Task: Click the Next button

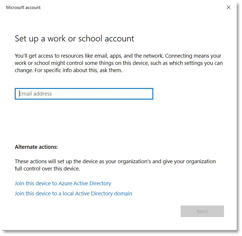Action: [202, 211]
